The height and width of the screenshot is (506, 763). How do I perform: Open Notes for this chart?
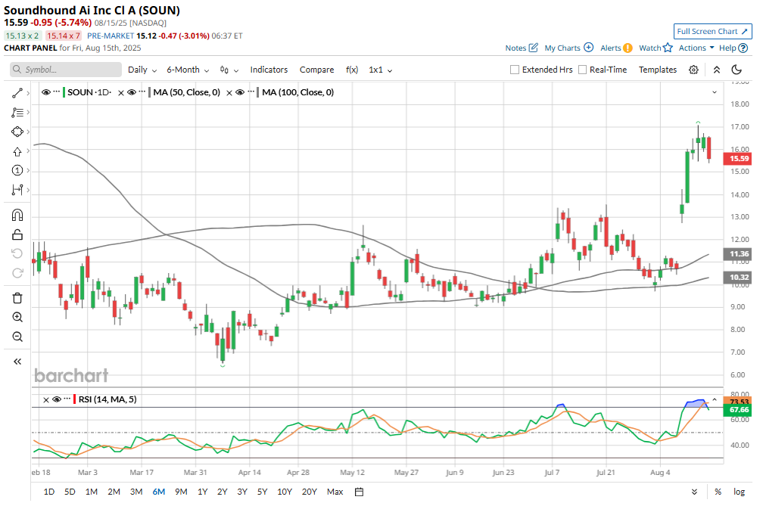[522, 48]
